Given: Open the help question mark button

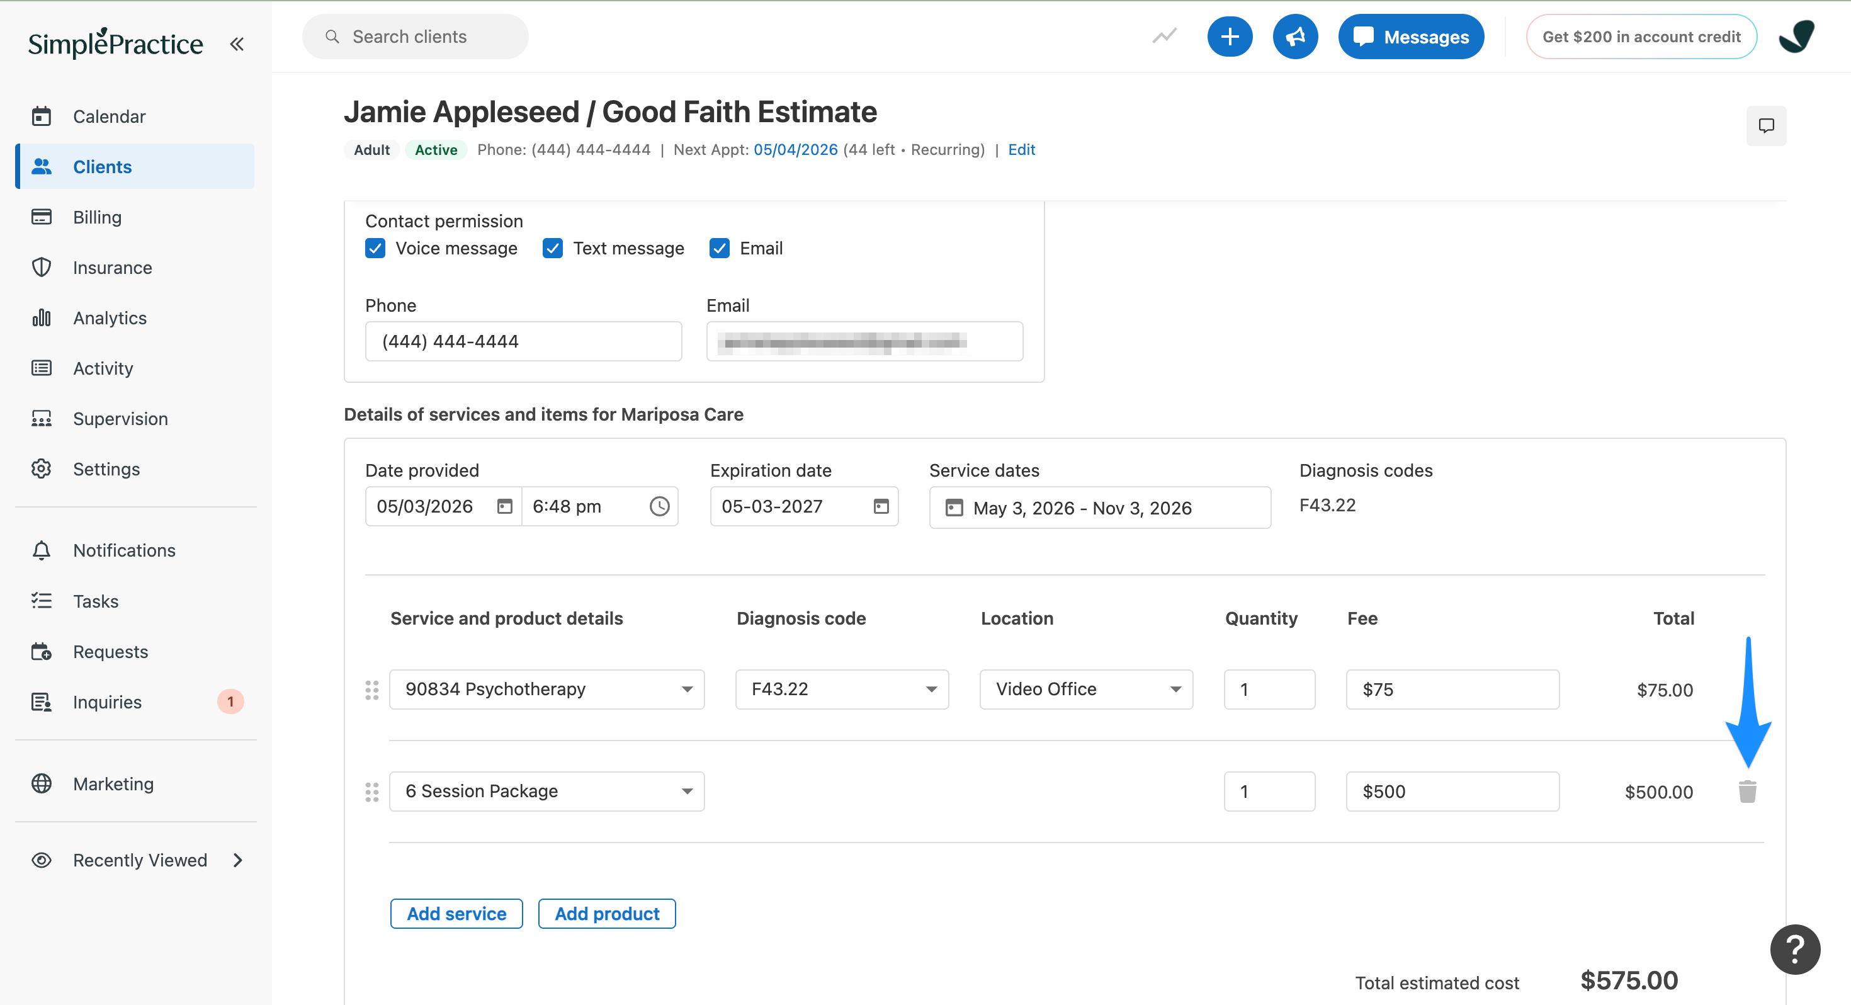Looking at the screenshot, I should click(x=1795, y=950).
